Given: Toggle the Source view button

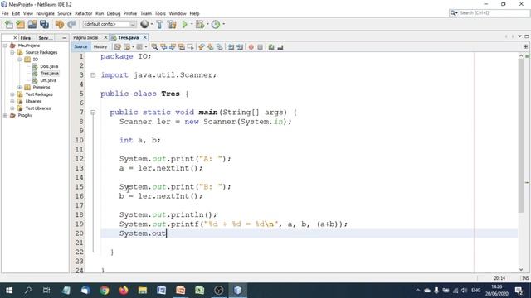Looking at the screenshot, I should pyautogui.click(x=80, y=46).
